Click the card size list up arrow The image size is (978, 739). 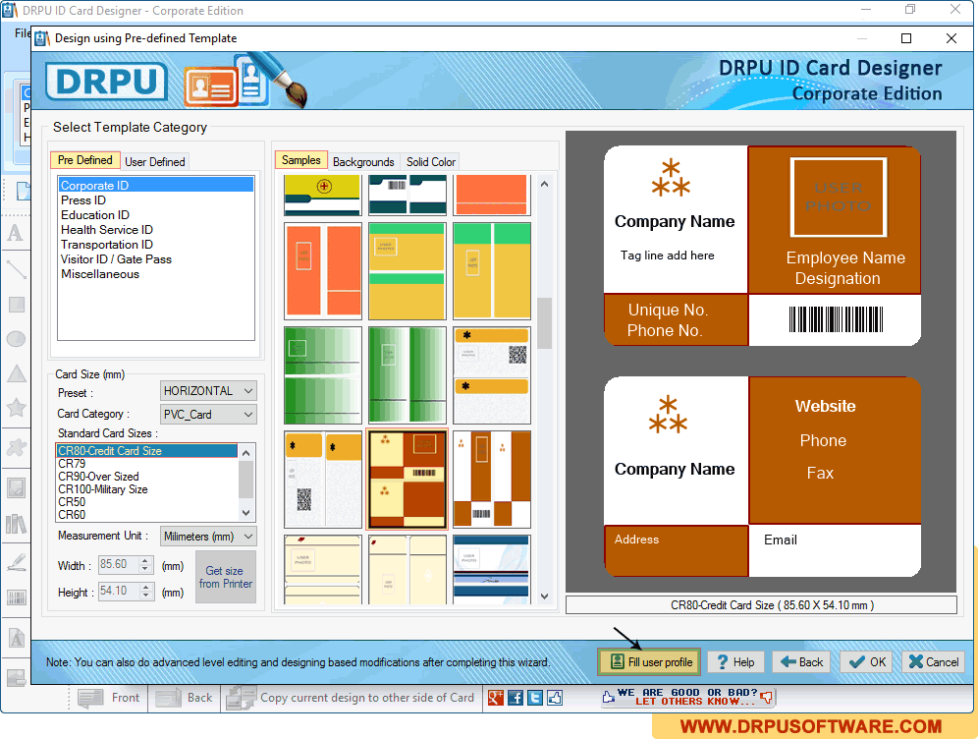pos(246,452)
